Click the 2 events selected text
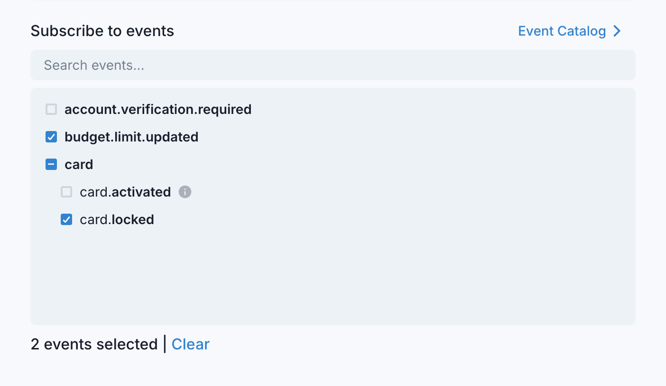The image size is (666, 386). coord(93,344)
